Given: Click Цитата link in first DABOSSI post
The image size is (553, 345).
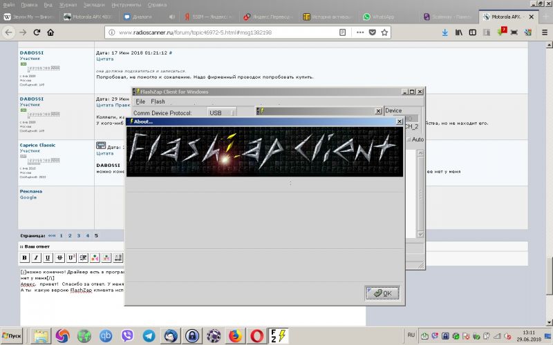Looking at the screenshot, I should tap(105, 59).
